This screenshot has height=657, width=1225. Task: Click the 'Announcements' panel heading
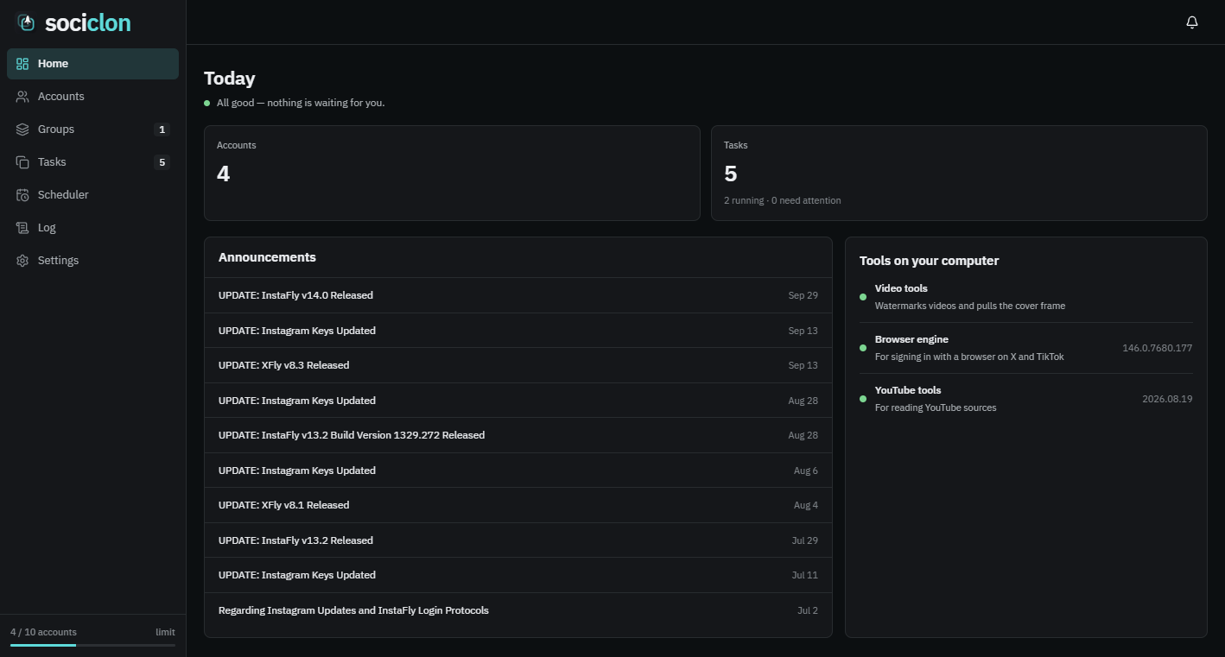[267, 257]
